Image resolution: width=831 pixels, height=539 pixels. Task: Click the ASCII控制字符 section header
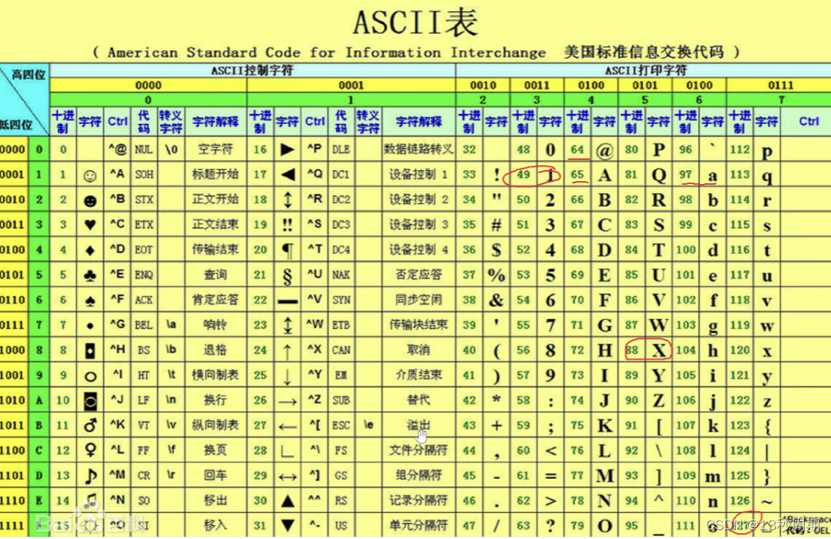click(253, 70)
